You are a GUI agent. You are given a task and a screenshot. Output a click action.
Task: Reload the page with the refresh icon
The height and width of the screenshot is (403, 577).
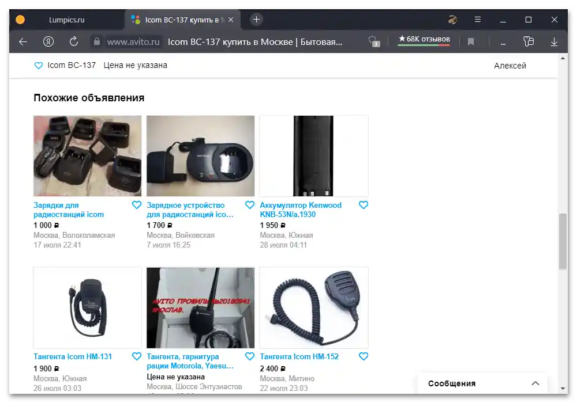pos(74,41)
